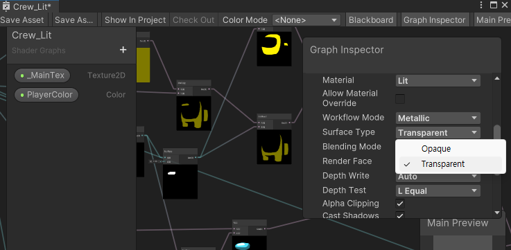Click the Render Face label
The height and width of the screenshot is (250, 511).
coord(347,161)
